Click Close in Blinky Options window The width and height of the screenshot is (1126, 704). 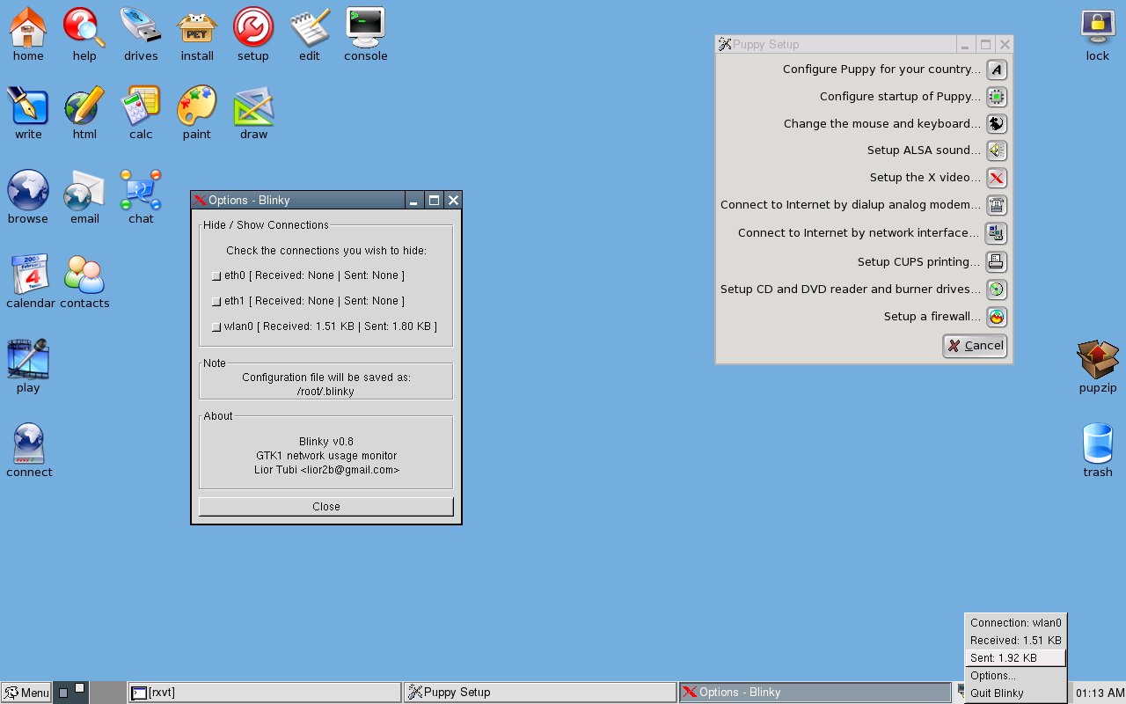pyautogui.click(x=326, y=507)
